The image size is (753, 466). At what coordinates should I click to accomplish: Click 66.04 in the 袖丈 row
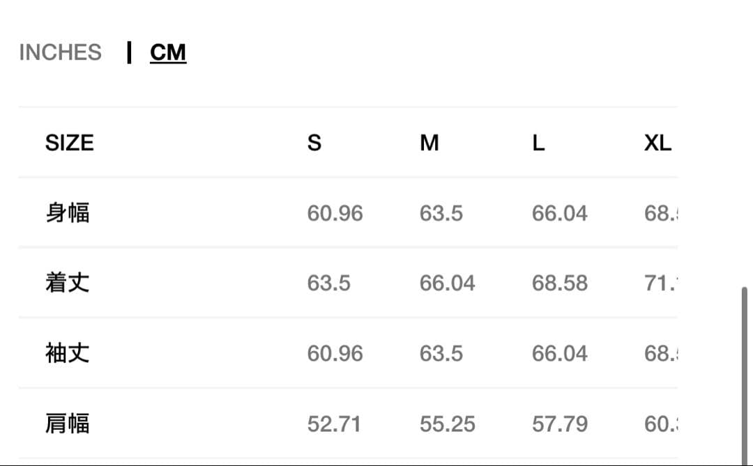tap(559, 353)
